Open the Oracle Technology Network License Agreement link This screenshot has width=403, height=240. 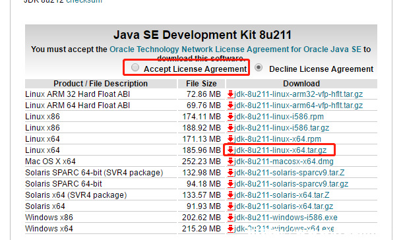click(235, 49)
